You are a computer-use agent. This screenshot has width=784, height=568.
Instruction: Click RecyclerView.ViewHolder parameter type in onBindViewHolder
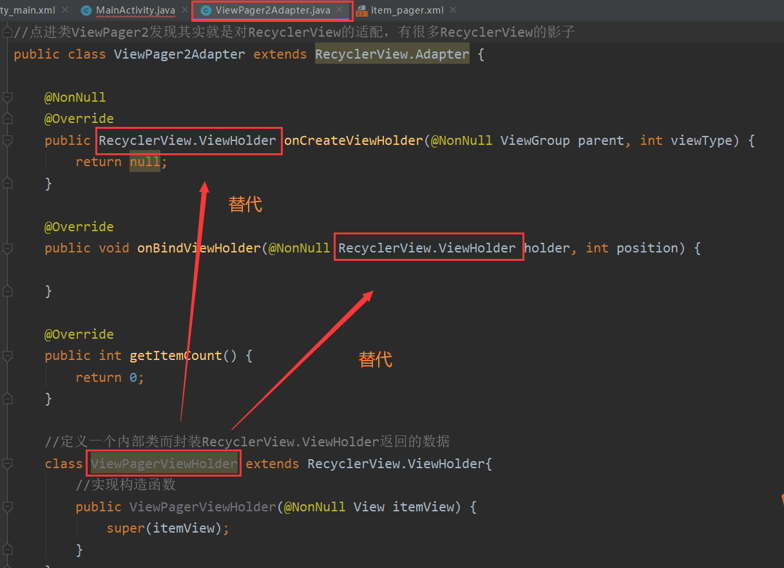point(427,248)
